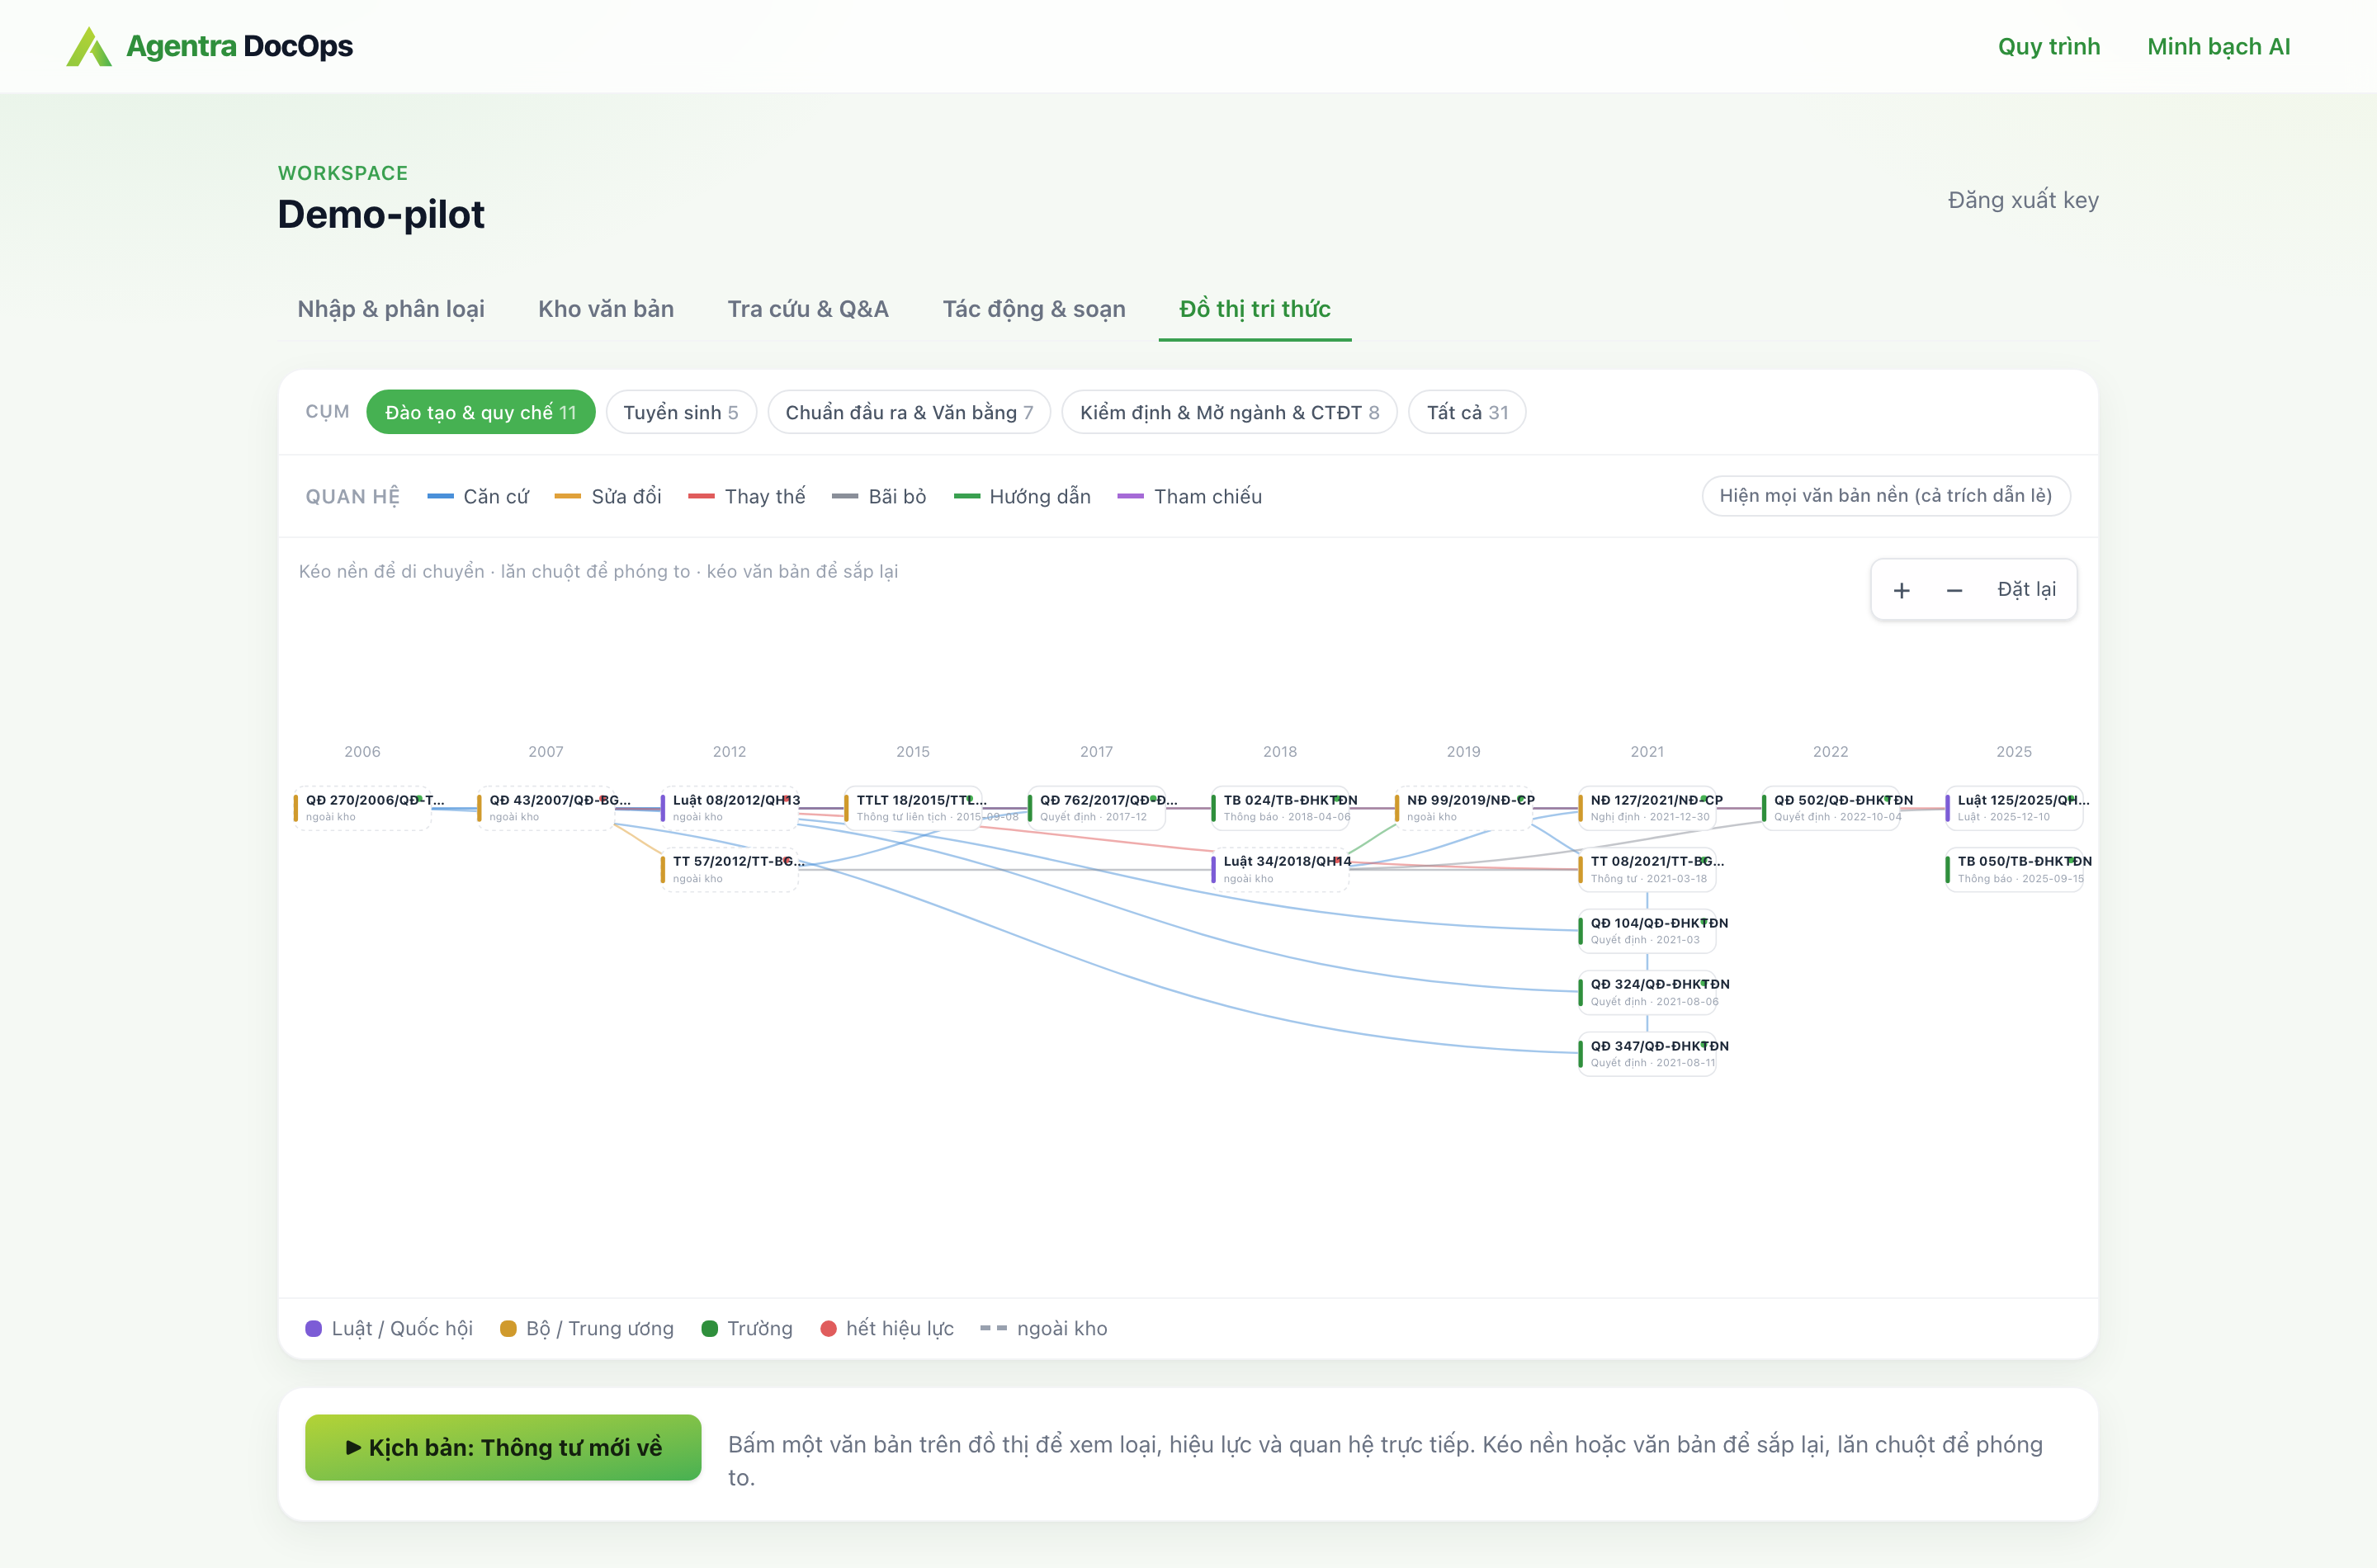This screenshot has width=2377, height=1568.
Task: Zoom in with the plus button
Action: pyautogui.click(x=1901, y=590)
